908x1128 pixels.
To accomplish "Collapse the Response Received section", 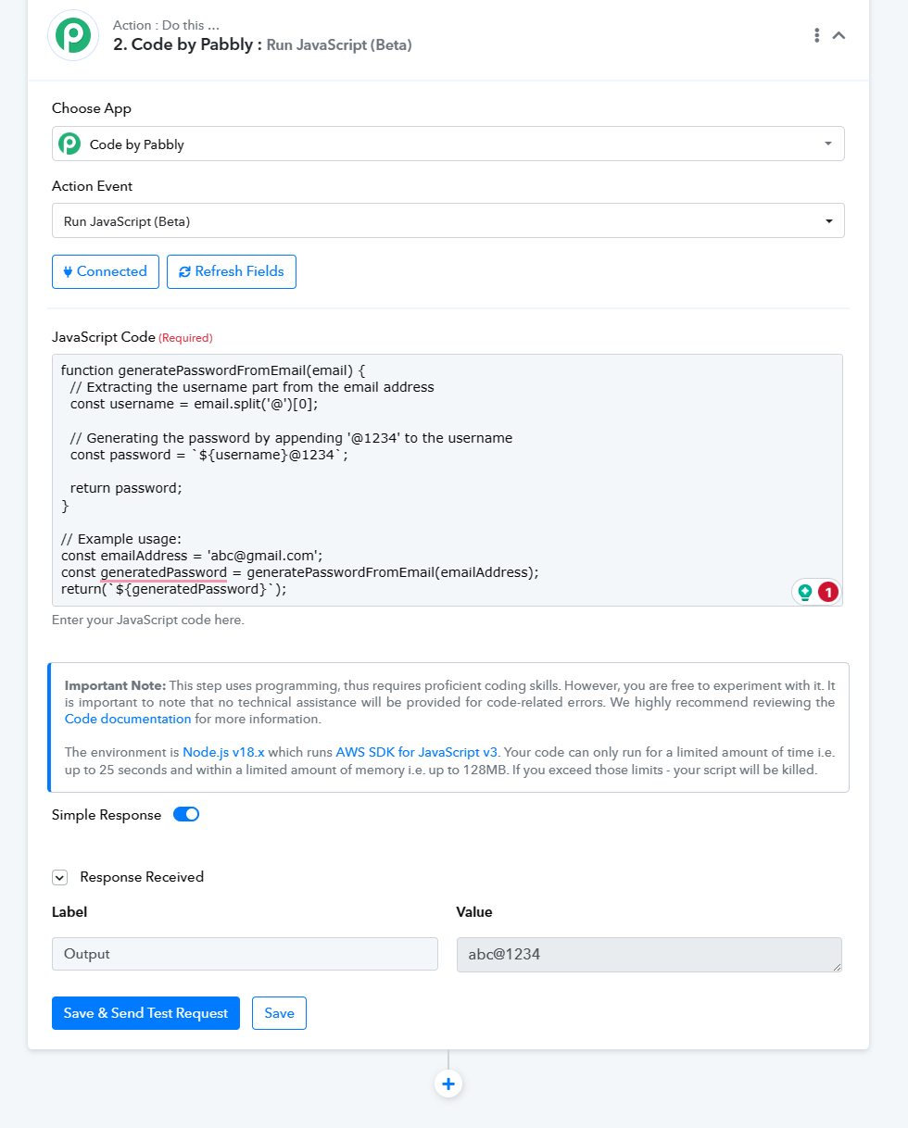I will pyautogui.click(x=59, y=877).
